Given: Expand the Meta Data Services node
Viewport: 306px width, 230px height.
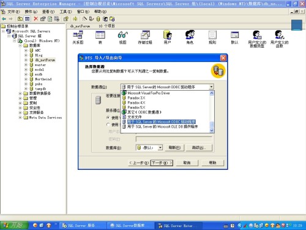Looking at the screenshot, I should pos(20,117).
